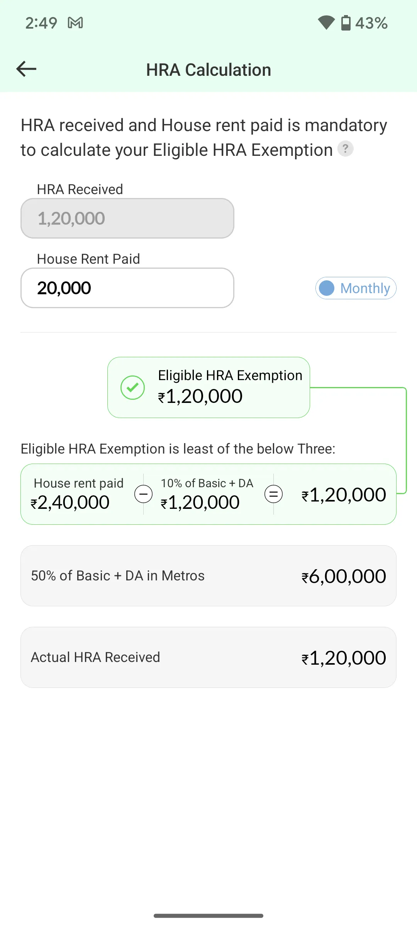The image size is (417, 928).
Task: Select the Actual HRA Received row
Action: point(208,657)
